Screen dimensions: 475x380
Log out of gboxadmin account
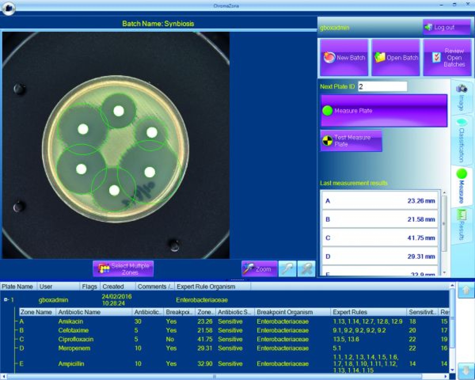click(x=446, y=27)
